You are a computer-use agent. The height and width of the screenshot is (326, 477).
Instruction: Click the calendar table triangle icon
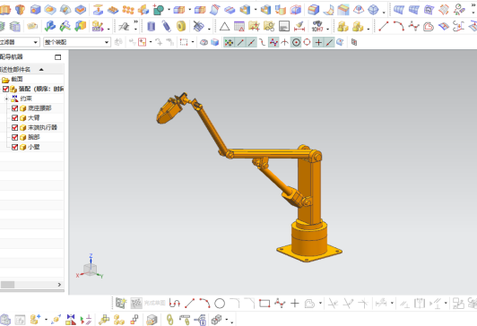(x=239, y=27)
